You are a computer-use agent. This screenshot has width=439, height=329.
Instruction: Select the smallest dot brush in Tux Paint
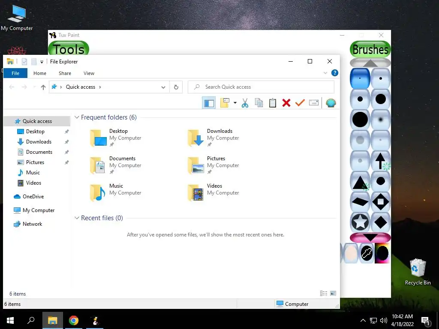[x=360, y=78]
